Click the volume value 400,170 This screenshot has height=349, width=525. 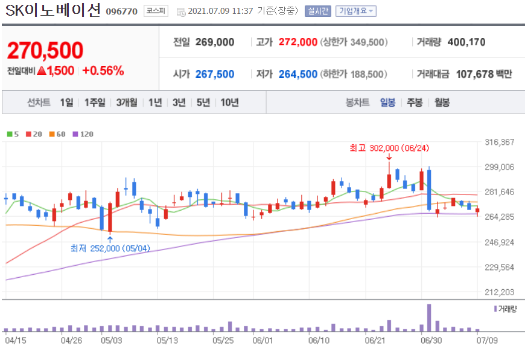(x=466, y=42)
